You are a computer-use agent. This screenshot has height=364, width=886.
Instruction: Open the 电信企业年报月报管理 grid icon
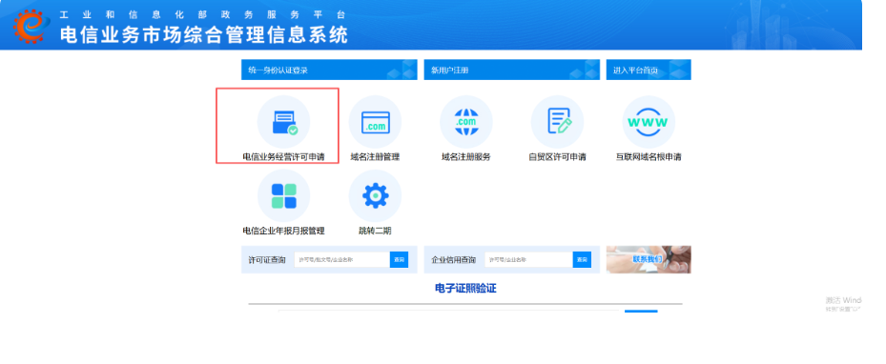pyautogui.click(x=283, y=196)
